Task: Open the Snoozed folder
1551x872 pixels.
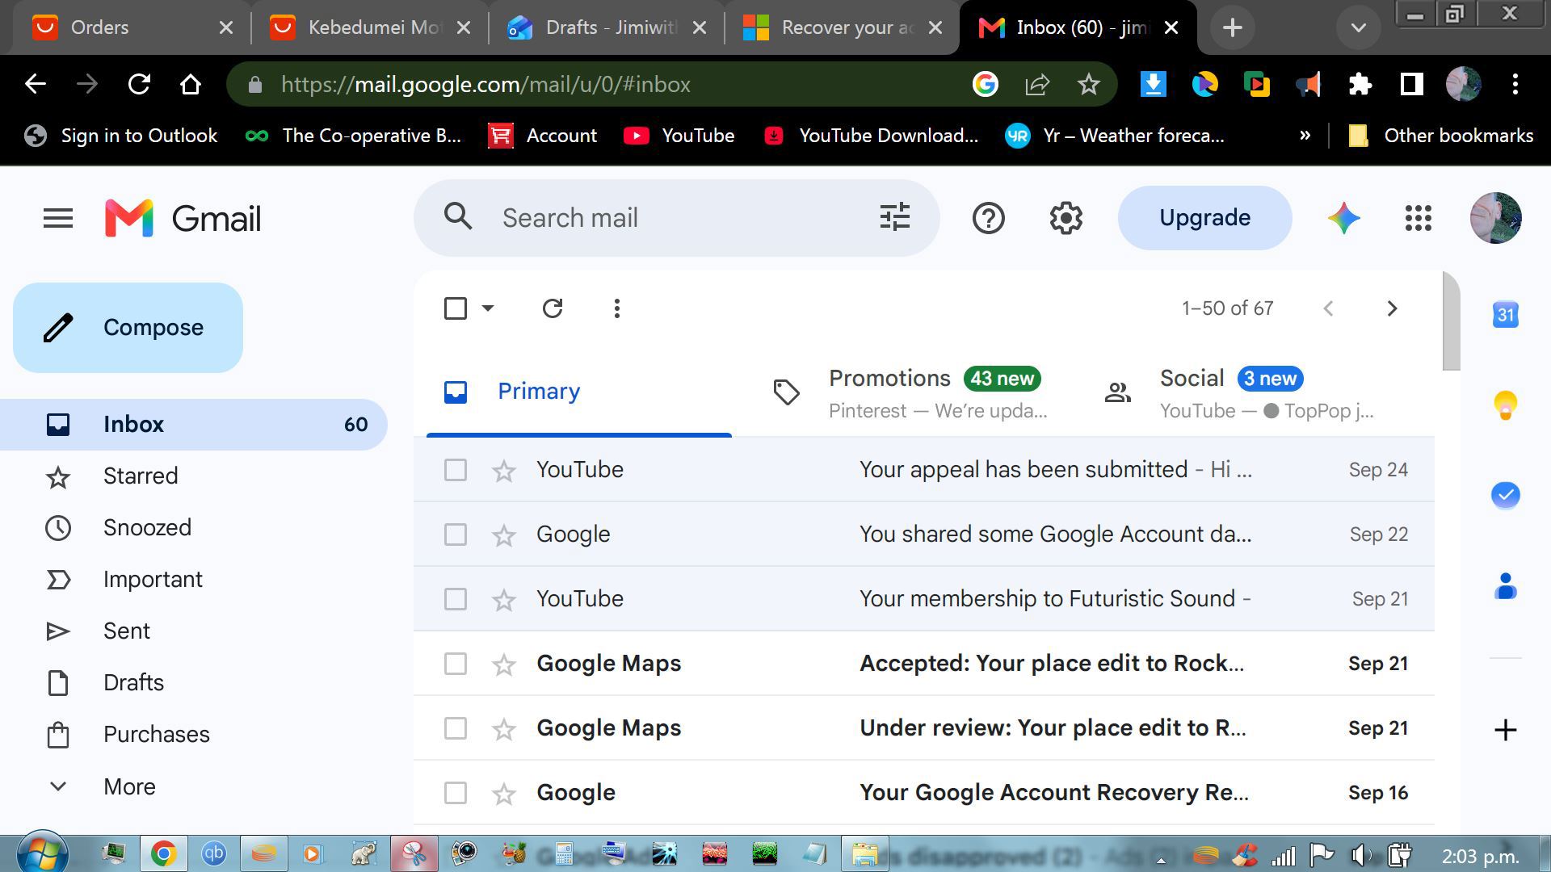Action: [147, 528]
